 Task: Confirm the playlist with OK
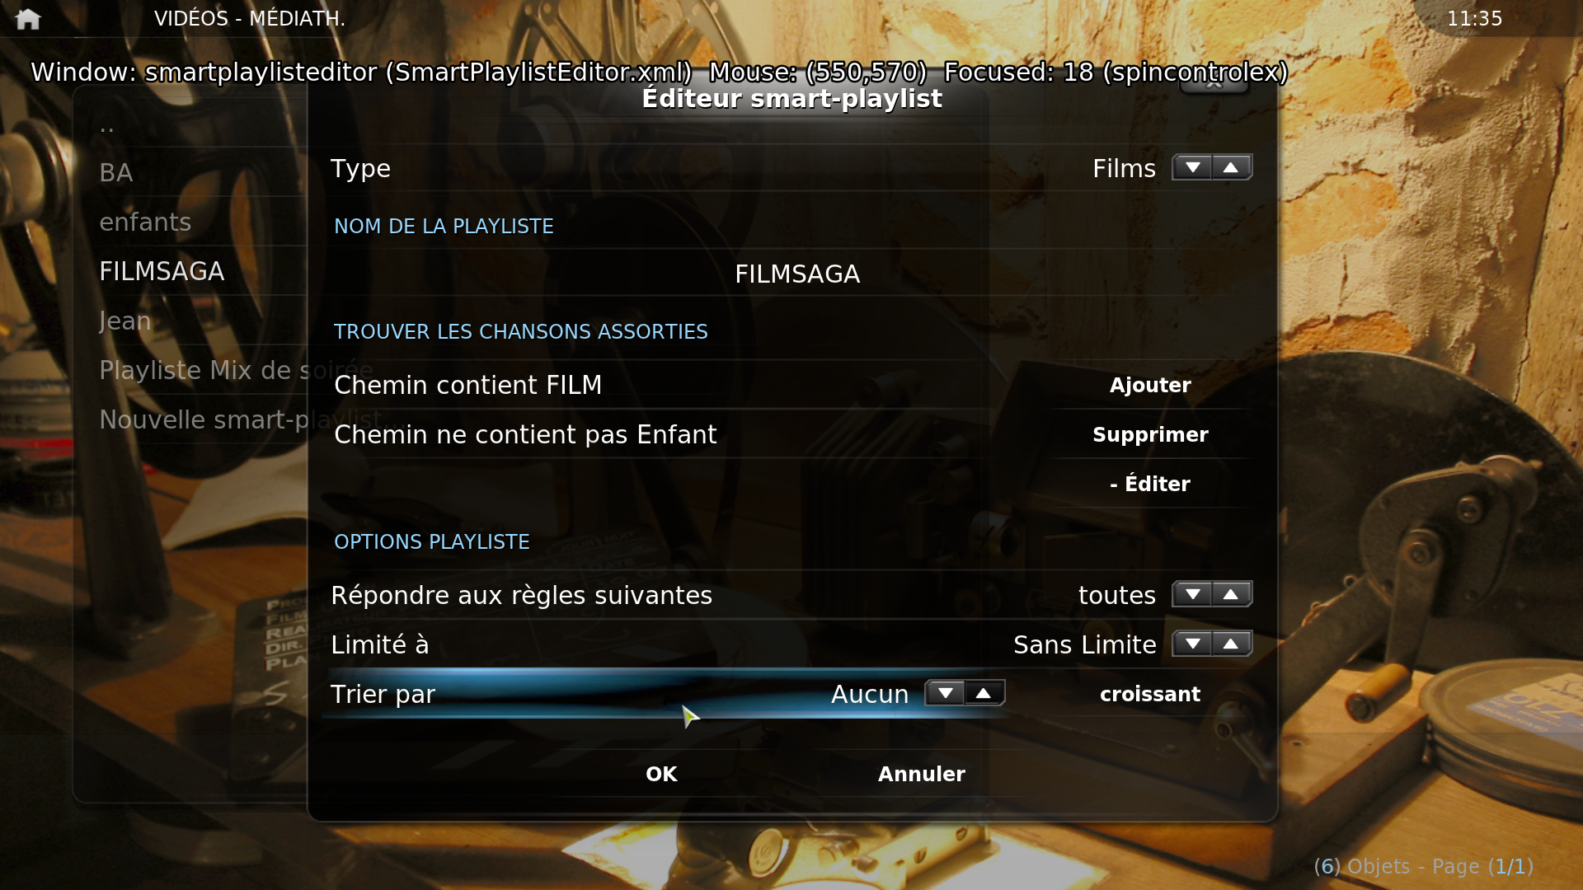point(661,775)
